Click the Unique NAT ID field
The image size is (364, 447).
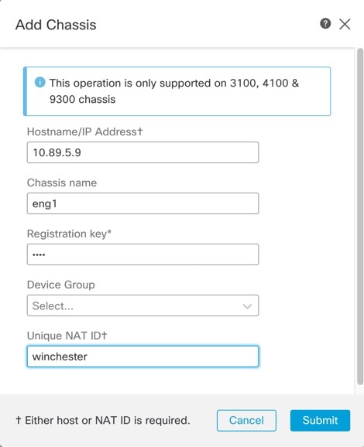pos(143,357)
